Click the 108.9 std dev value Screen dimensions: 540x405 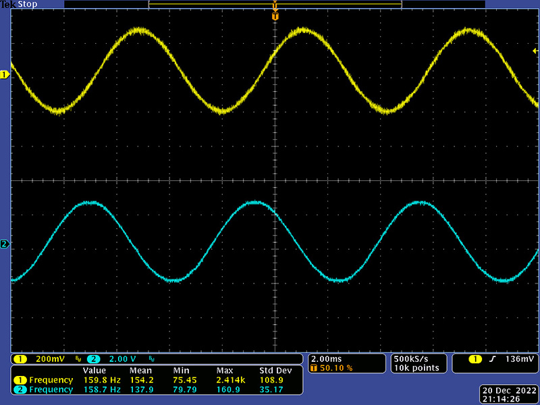pyautogui.click(x=271, y=380)
